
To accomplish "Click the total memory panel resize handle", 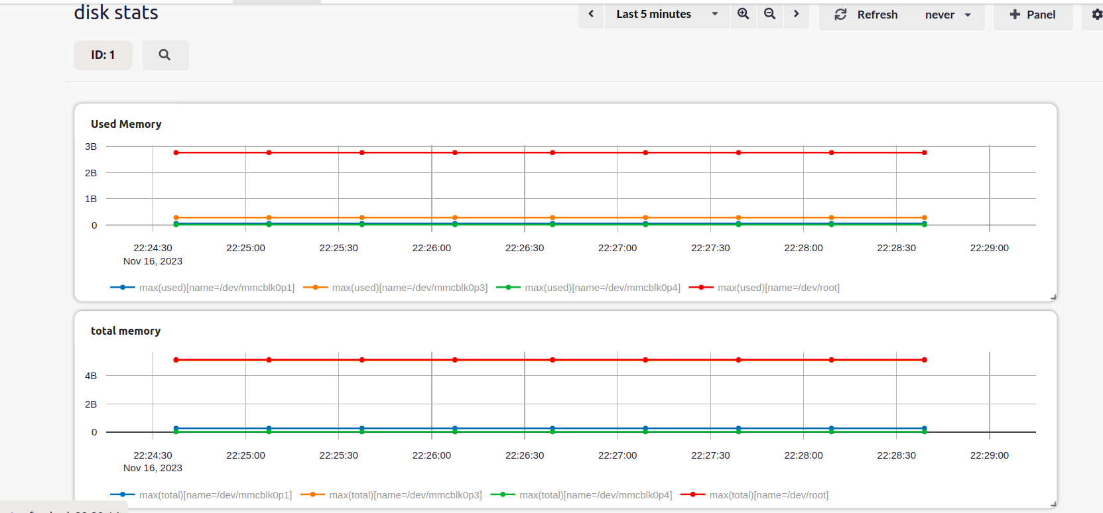I will tap(1053, 504).
